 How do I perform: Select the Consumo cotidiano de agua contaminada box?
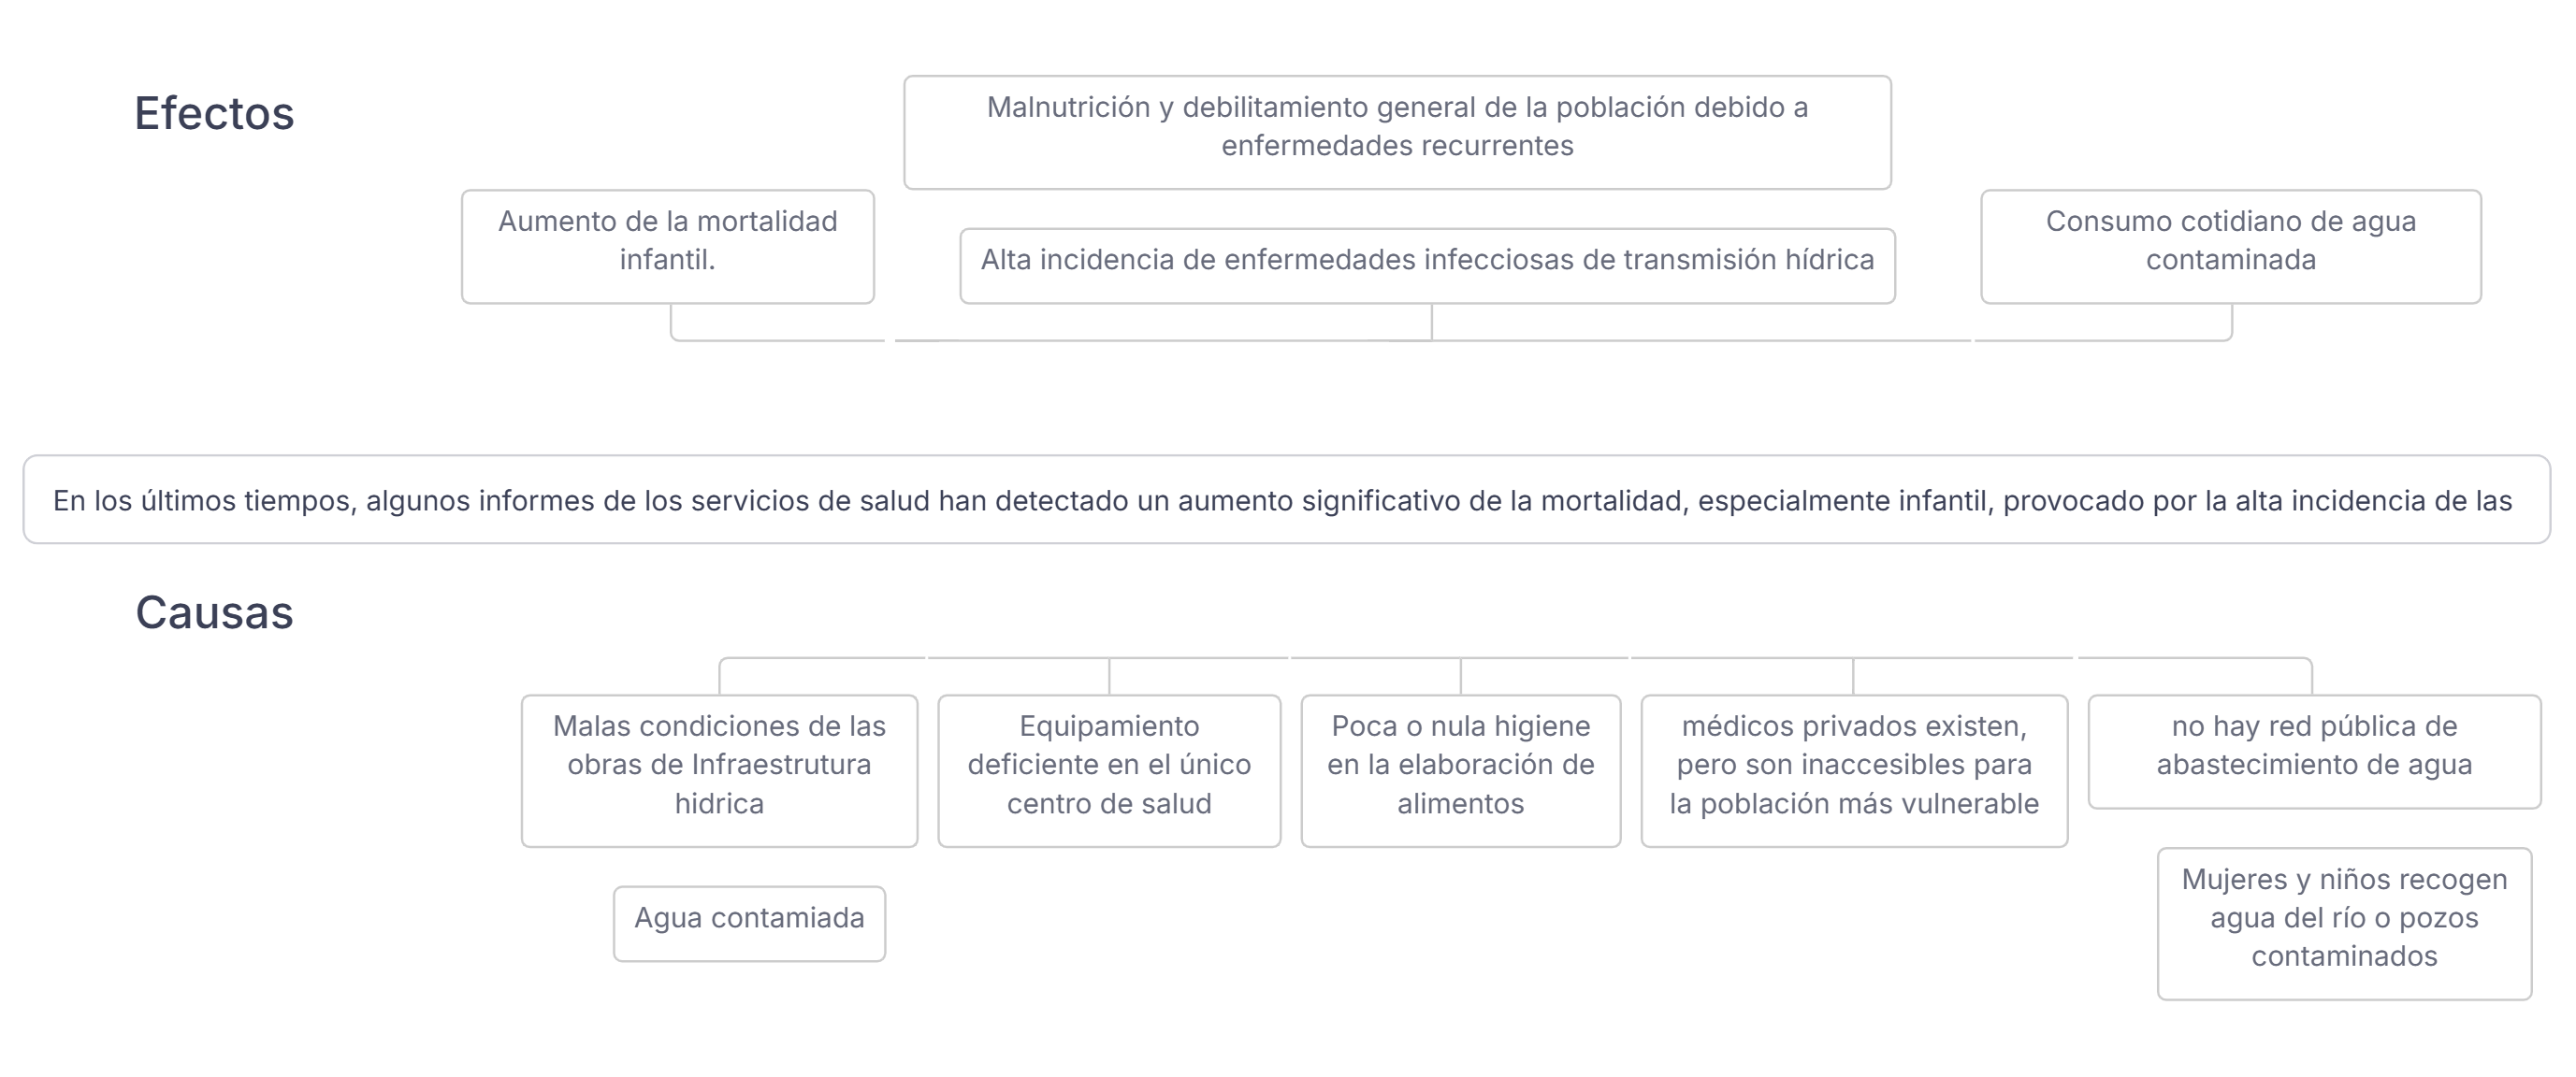coord(2230,246)
